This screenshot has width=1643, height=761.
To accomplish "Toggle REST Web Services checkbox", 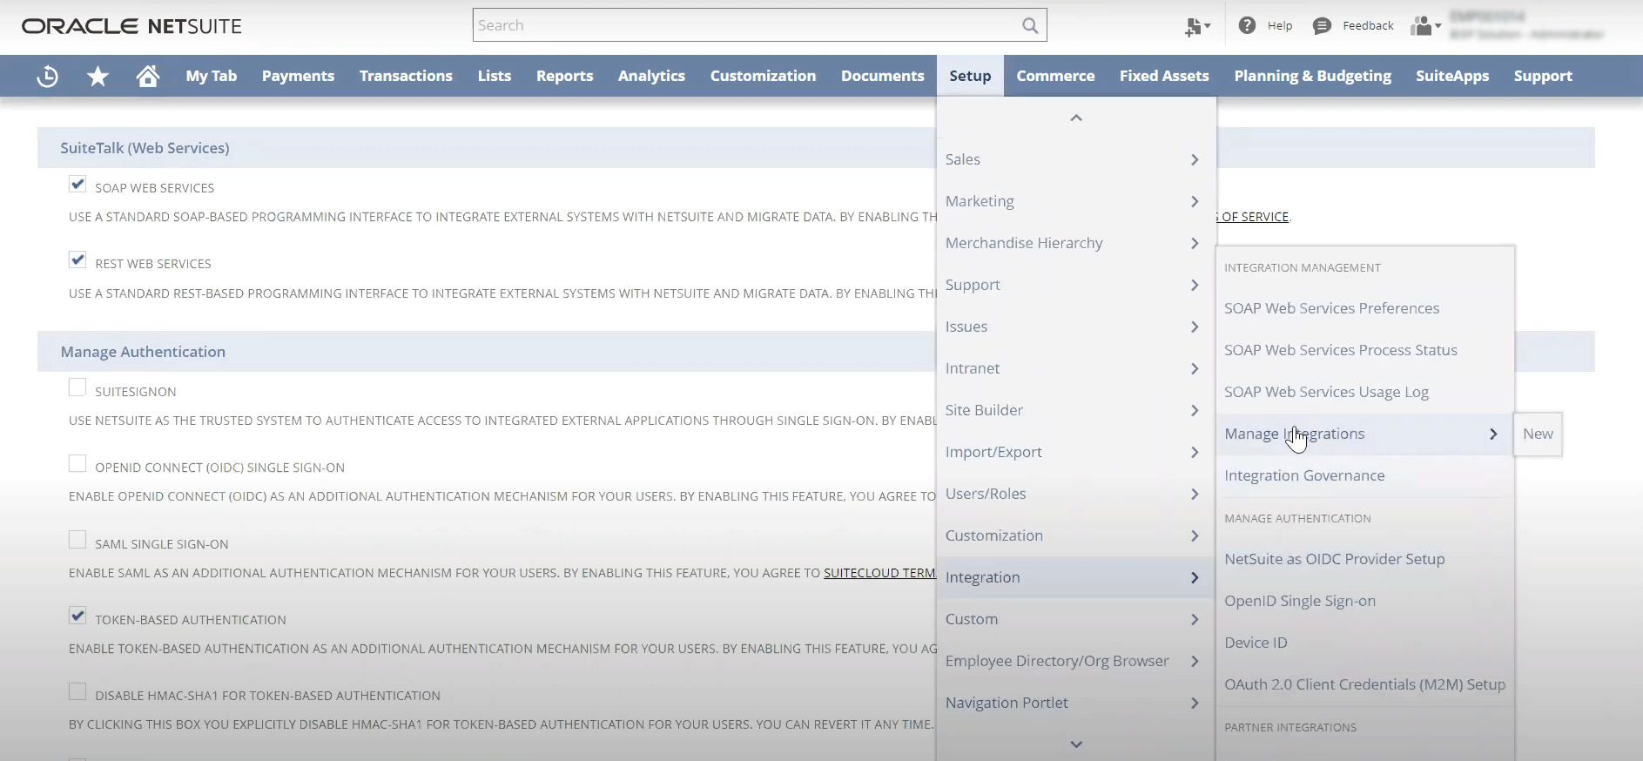I will (77, 260).
